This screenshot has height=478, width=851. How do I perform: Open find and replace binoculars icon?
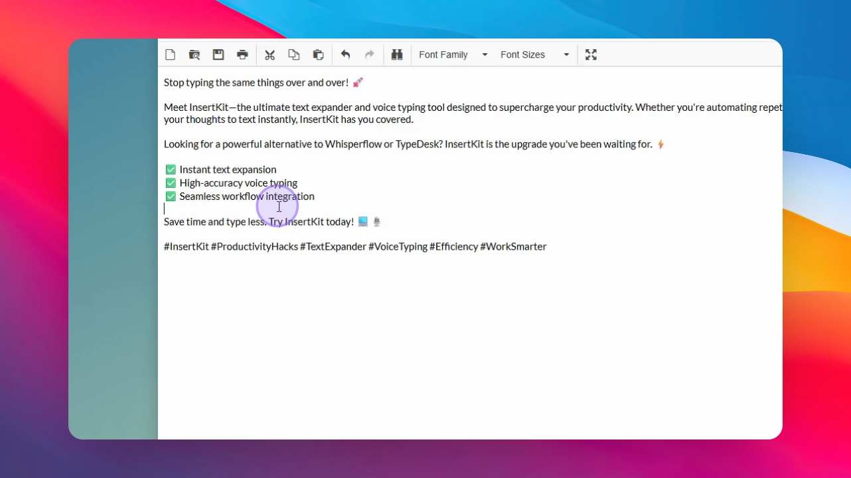coord(397,54)
